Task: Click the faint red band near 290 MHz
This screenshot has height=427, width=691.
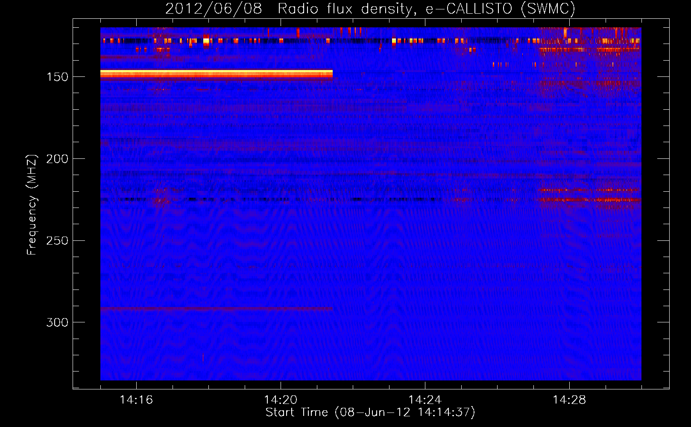Action: (x=217, y=309)
